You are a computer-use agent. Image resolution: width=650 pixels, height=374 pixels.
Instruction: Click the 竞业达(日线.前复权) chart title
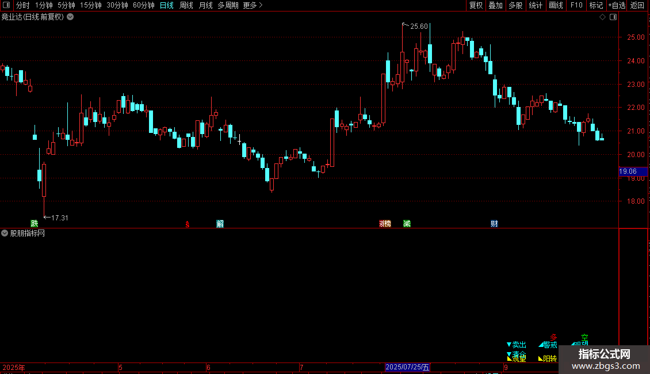pos(33,17)
